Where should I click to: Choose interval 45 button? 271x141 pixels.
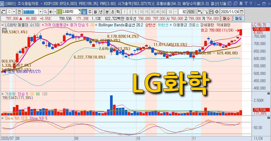[158, 12]
